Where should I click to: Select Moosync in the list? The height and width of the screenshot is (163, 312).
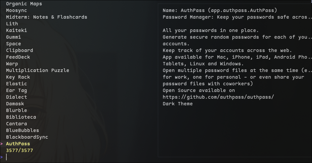tap(16, 10)
